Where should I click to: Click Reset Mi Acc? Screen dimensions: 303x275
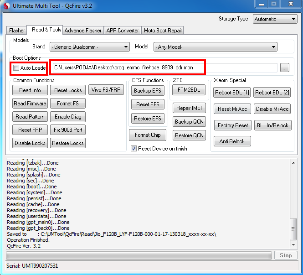pyautogui.click(x=232, y=109)
